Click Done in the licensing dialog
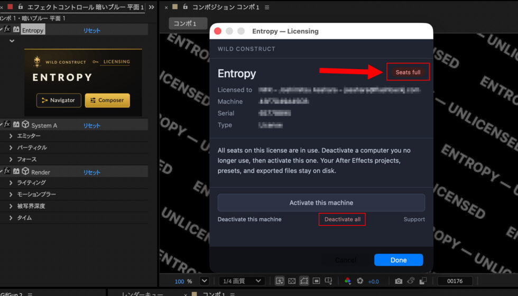This screenshot has height=296, width=518. [399, 260]
